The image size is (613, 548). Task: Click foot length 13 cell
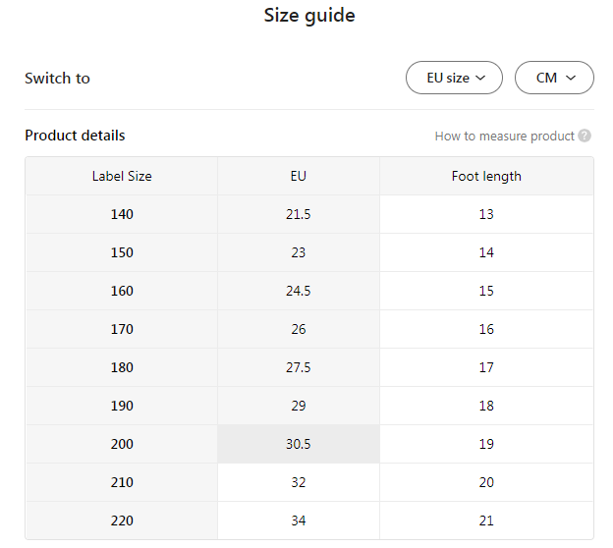[x=486, y=214]
